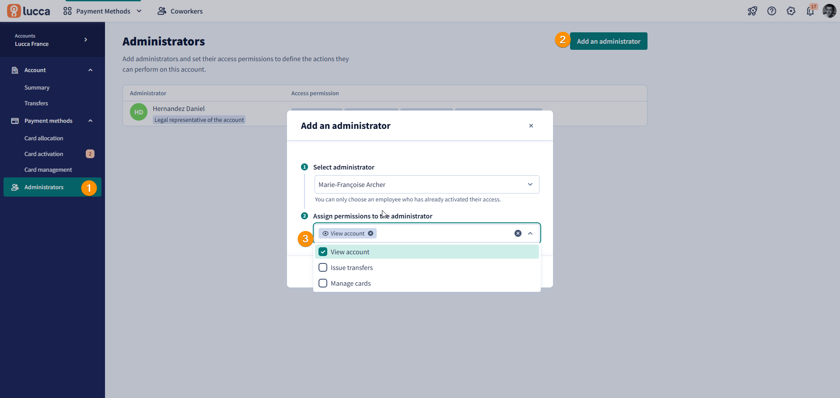Image resolution: width=840 pixels, height=398 pixels.
Task: Click the rocket icon in header
Action: 752,11
